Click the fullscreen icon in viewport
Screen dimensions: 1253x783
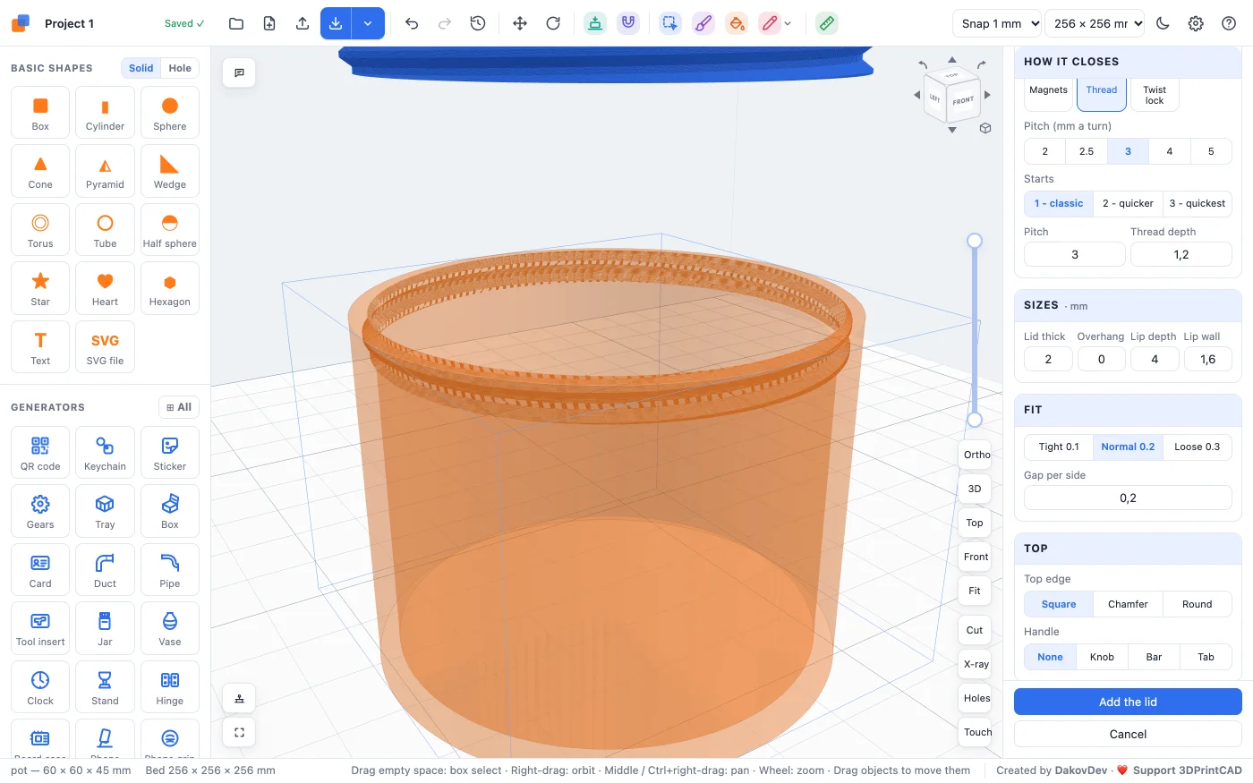click(239, 732)
